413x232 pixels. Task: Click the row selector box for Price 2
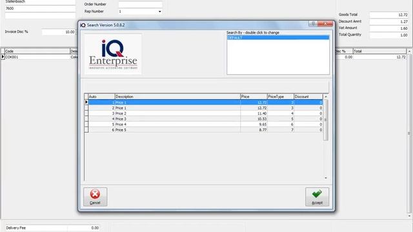(x=86, y=113)
